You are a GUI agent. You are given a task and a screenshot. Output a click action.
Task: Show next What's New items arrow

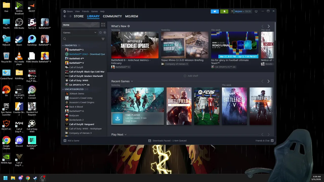pos(269,26)
